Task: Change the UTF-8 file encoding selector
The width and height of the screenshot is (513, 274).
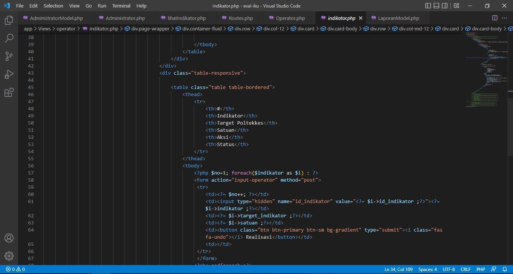Action: 449,269
